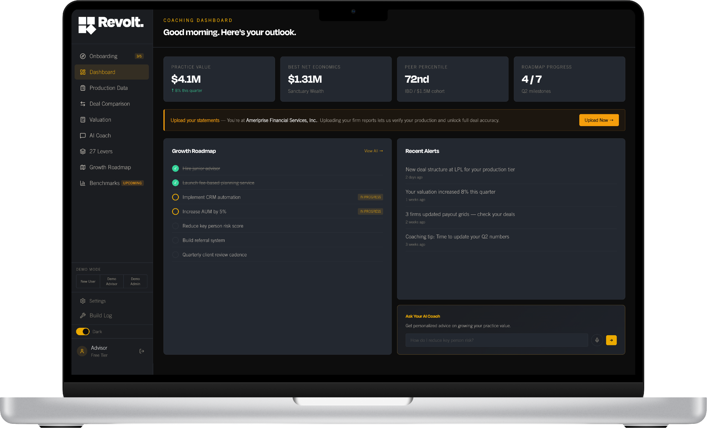Open alert Your valuation increased 8%

click(x=511, y=195)
